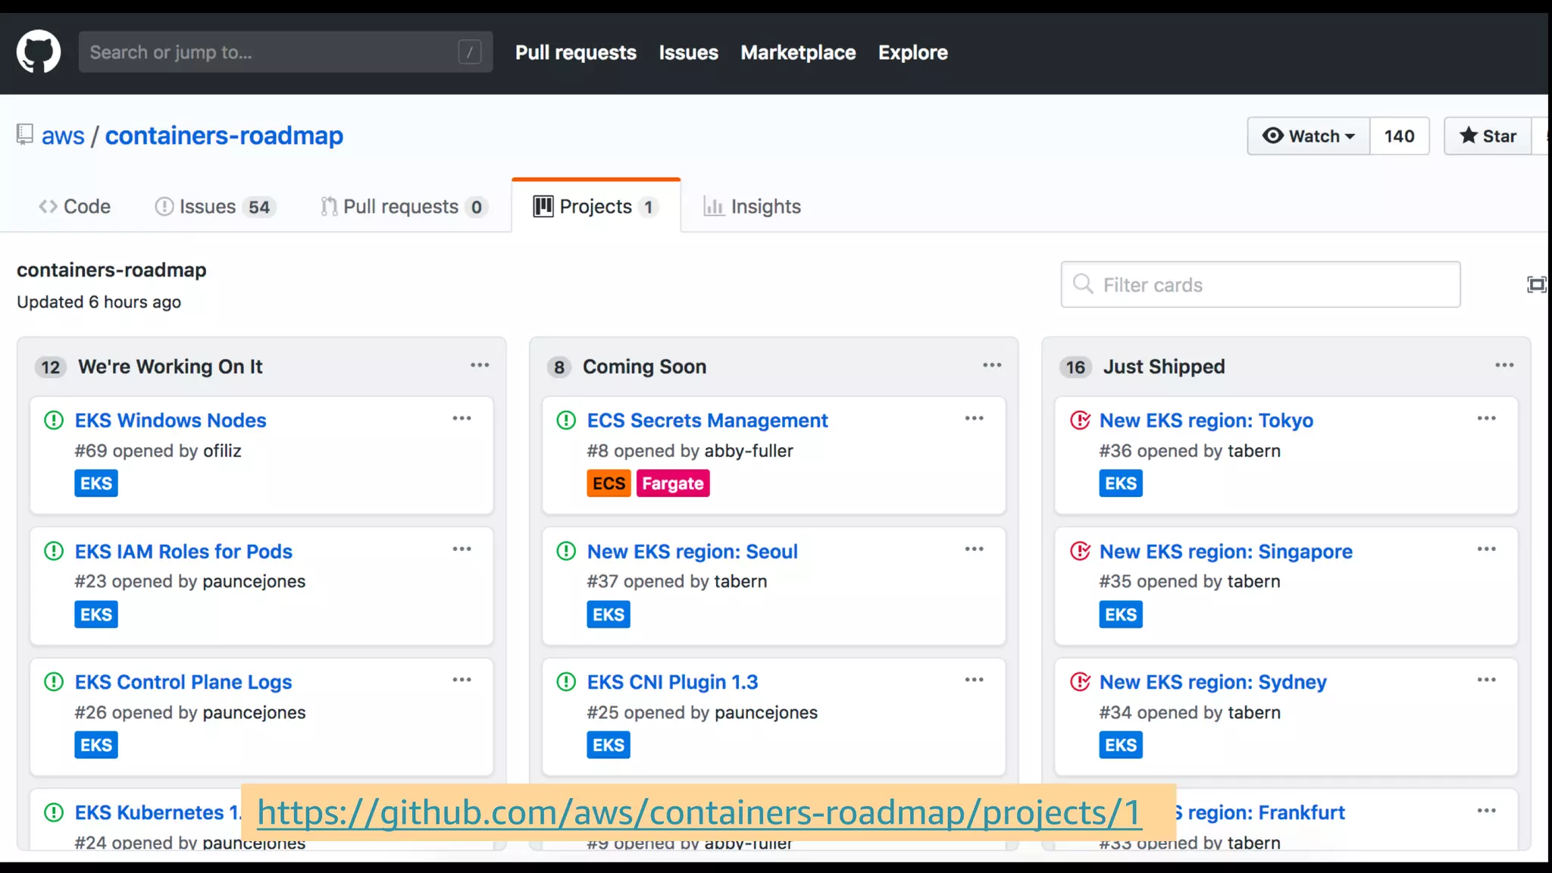Open card menu for New EKS region: Sydney
This screenshot has height=873, width=1552.
[x=1486, y=680]
